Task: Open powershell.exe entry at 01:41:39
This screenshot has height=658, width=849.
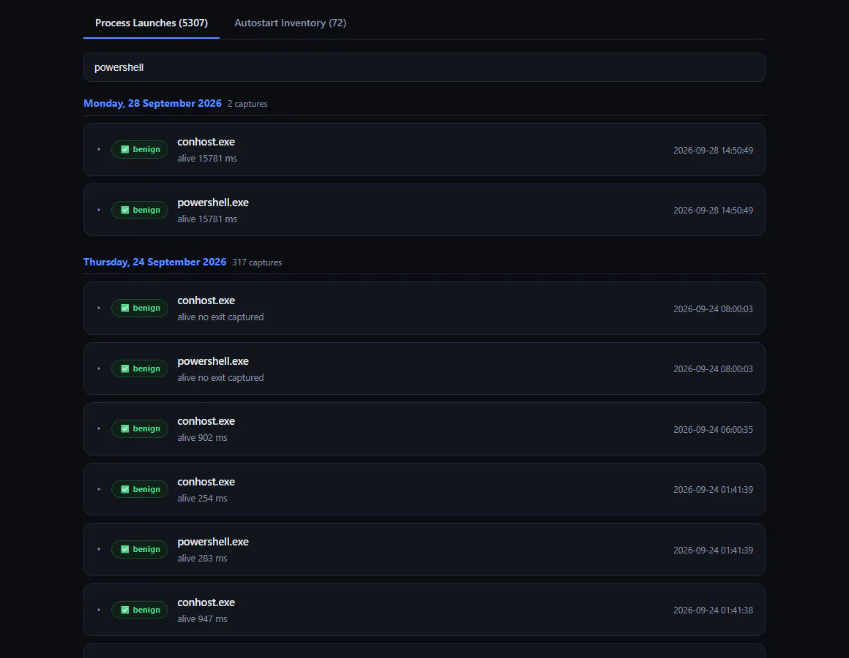Action: [424, 549]
